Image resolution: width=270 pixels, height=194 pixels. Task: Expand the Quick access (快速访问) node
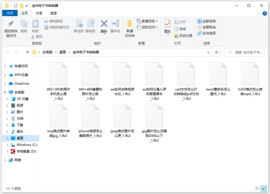click(x=5, y=66)
